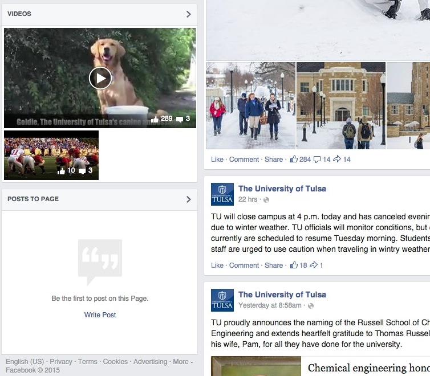The image size is (430, 376).
Task: Expand the Videos section chevron
Action: tap(188, 14)
